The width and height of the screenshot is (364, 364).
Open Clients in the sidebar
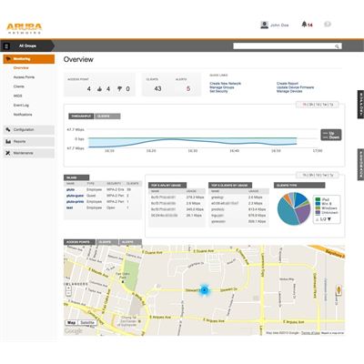coord(19,86)
